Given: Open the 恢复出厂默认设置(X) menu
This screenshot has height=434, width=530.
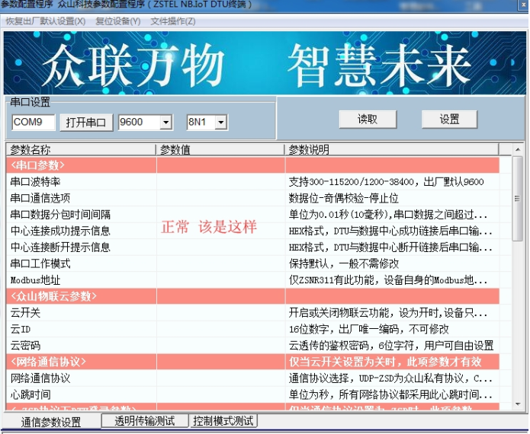Looking at the screenshot, I should click(46, 21).
